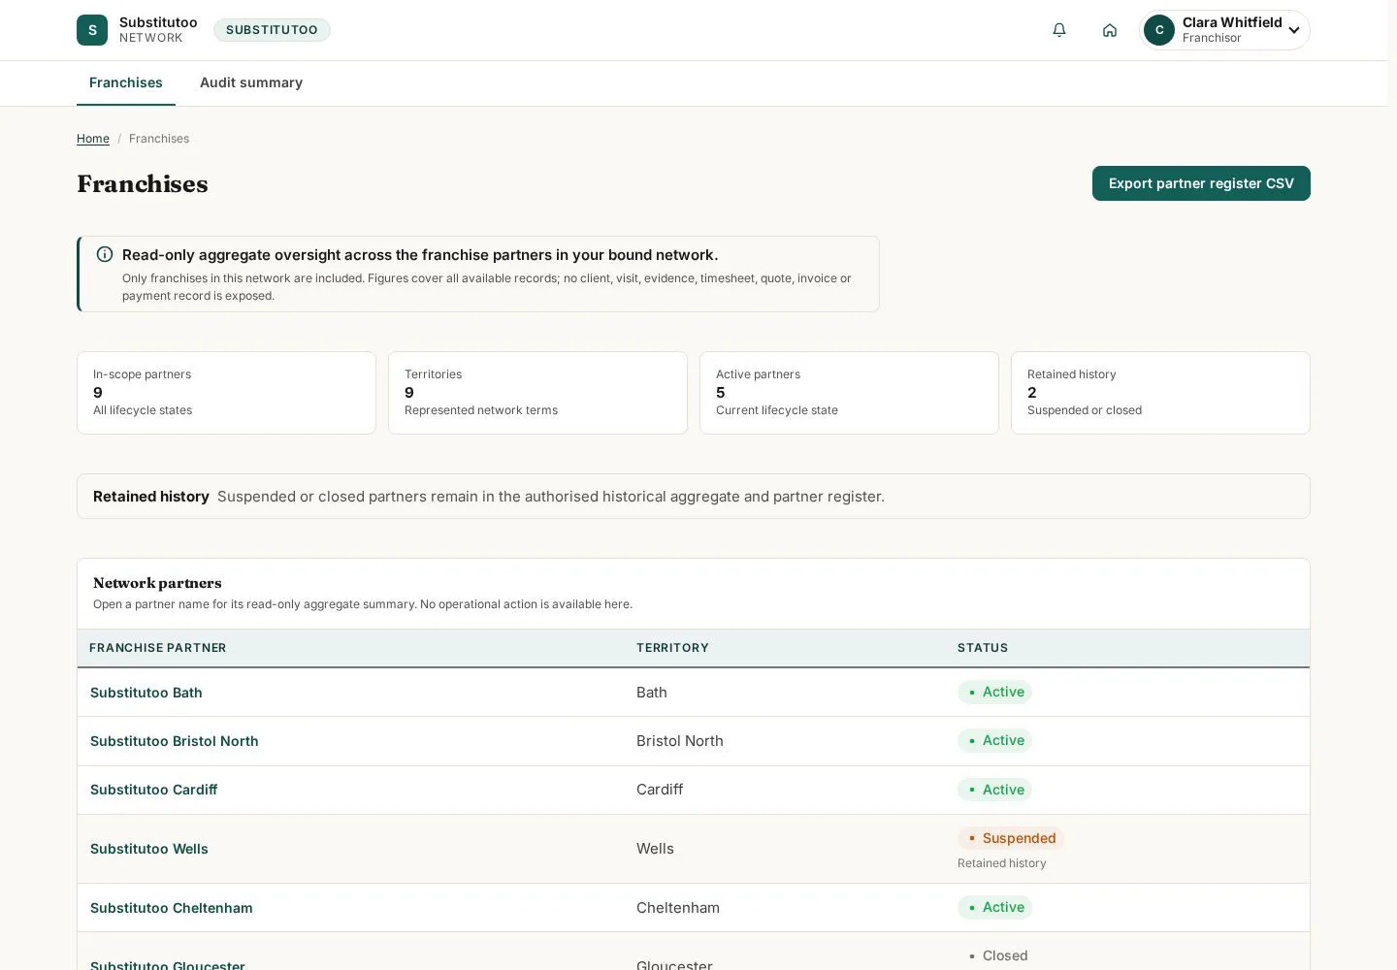Follow the Home breadcrumb link

(x=93, y=139)
